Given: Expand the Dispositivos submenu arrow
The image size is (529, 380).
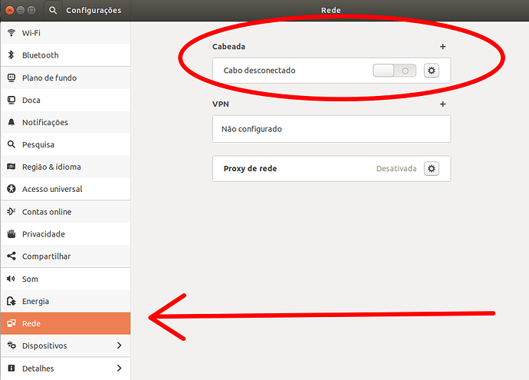Looking at the screenshot, I should 119,345.
